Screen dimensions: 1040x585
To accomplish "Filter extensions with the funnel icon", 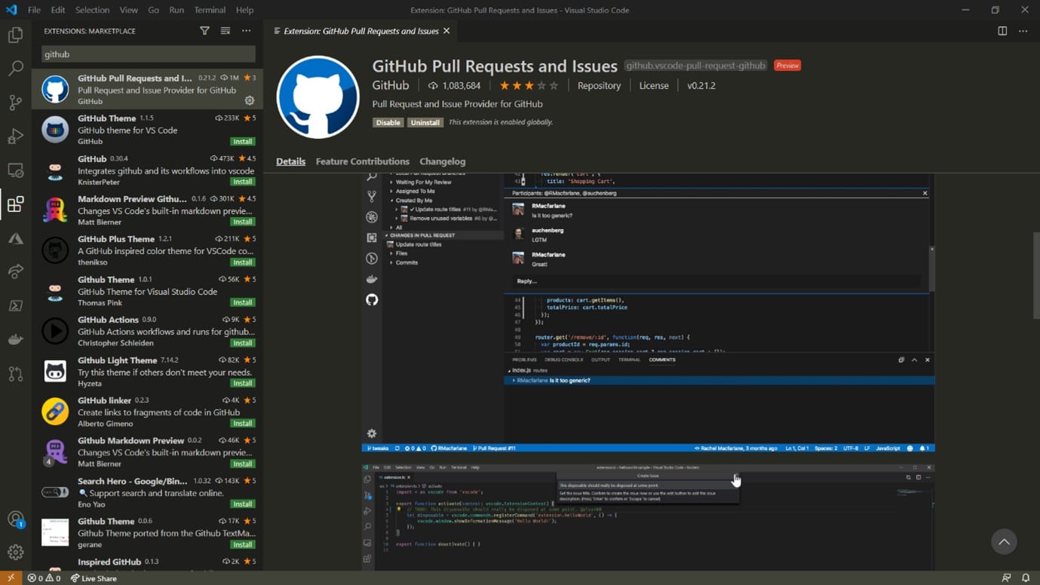I will [204, 31].
